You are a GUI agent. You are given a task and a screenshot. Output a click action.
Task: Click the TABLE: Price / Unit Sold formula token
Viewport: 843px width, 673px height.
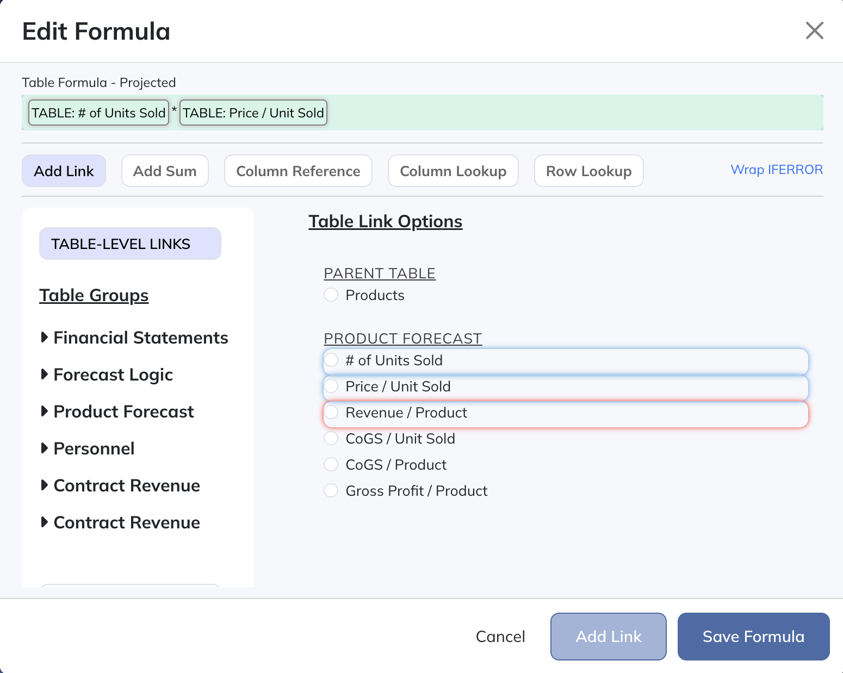[x=253, y=113]
